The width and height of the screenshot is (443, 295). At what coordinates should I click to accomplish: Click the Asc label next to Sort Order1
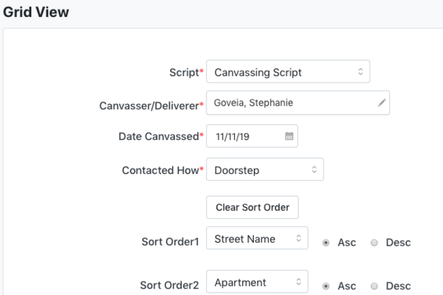click(x=347, y=243)
